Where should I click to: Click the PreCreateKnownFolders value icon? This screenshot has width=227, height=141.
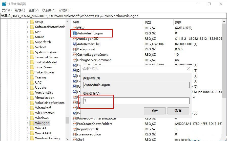74,124
